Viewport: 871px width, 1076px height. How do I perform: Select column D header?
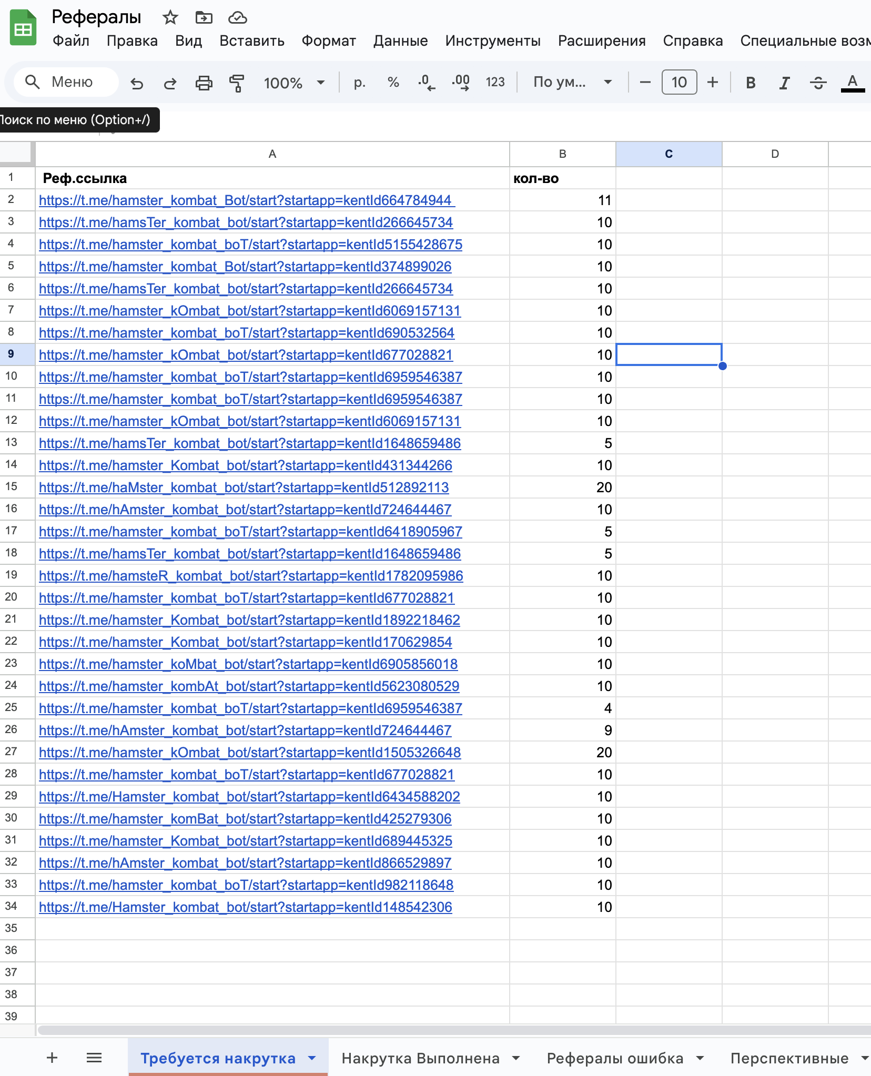(x=775, y=154)
